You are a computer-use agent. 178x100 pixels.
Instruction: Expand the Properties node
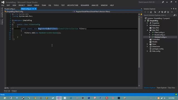point(147,23)
